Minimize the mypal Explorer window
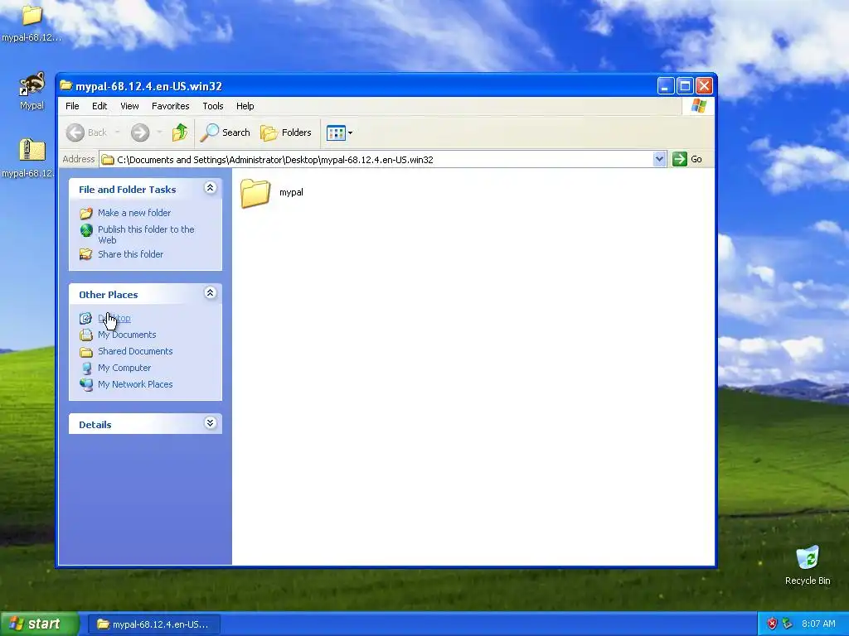Image resolution: width=849 pixels, height=636 pixels. pos(666,85)
